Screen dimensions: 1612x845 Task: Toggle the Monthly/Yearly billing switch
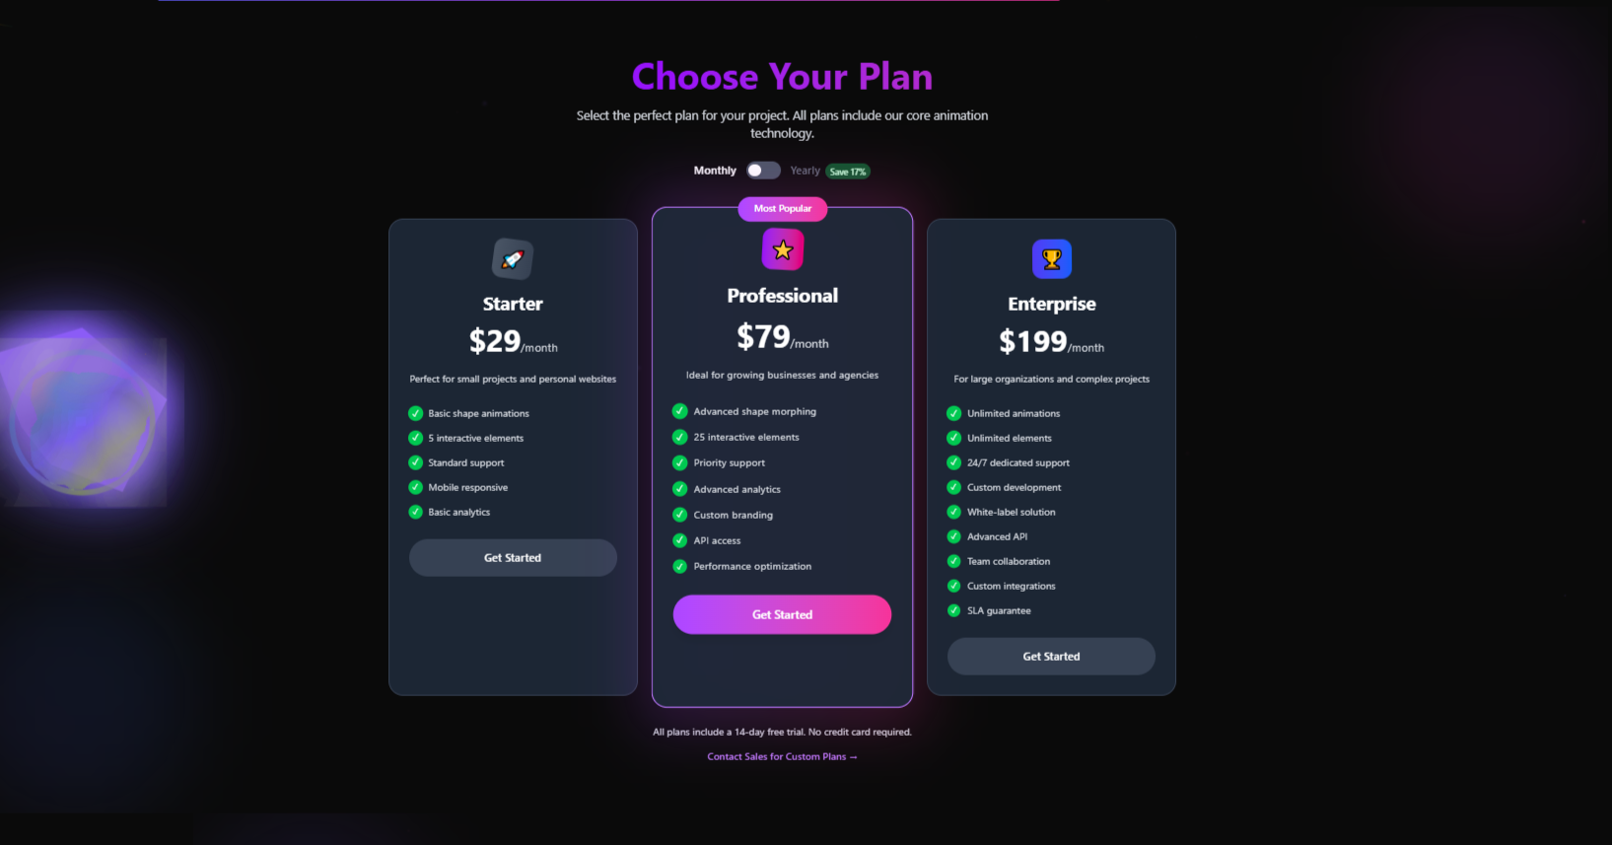coord(763,171)
